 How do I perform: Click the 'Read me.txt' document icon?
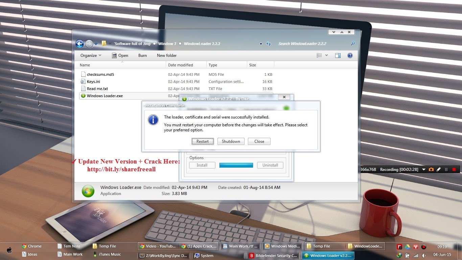[x=83, y=89]
